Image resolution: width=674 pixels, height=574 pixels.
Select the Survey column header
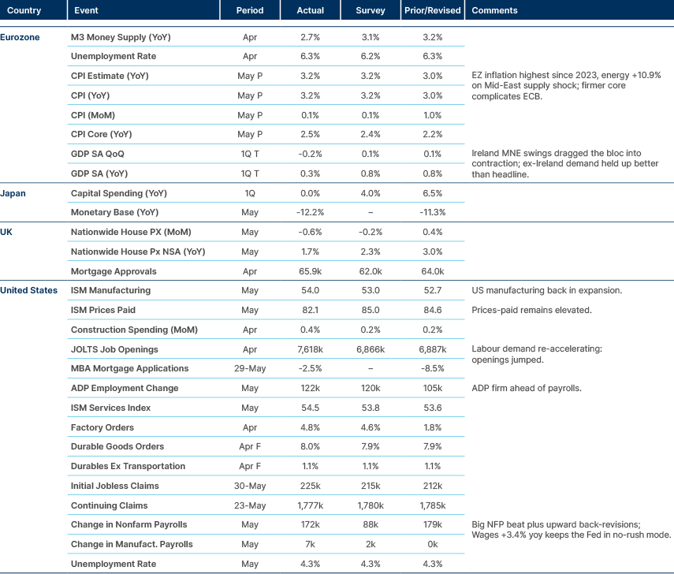coord(370,10)
